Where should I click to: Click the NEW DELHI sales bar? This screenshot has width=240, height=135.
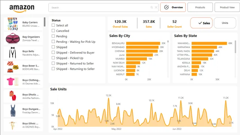133,63
